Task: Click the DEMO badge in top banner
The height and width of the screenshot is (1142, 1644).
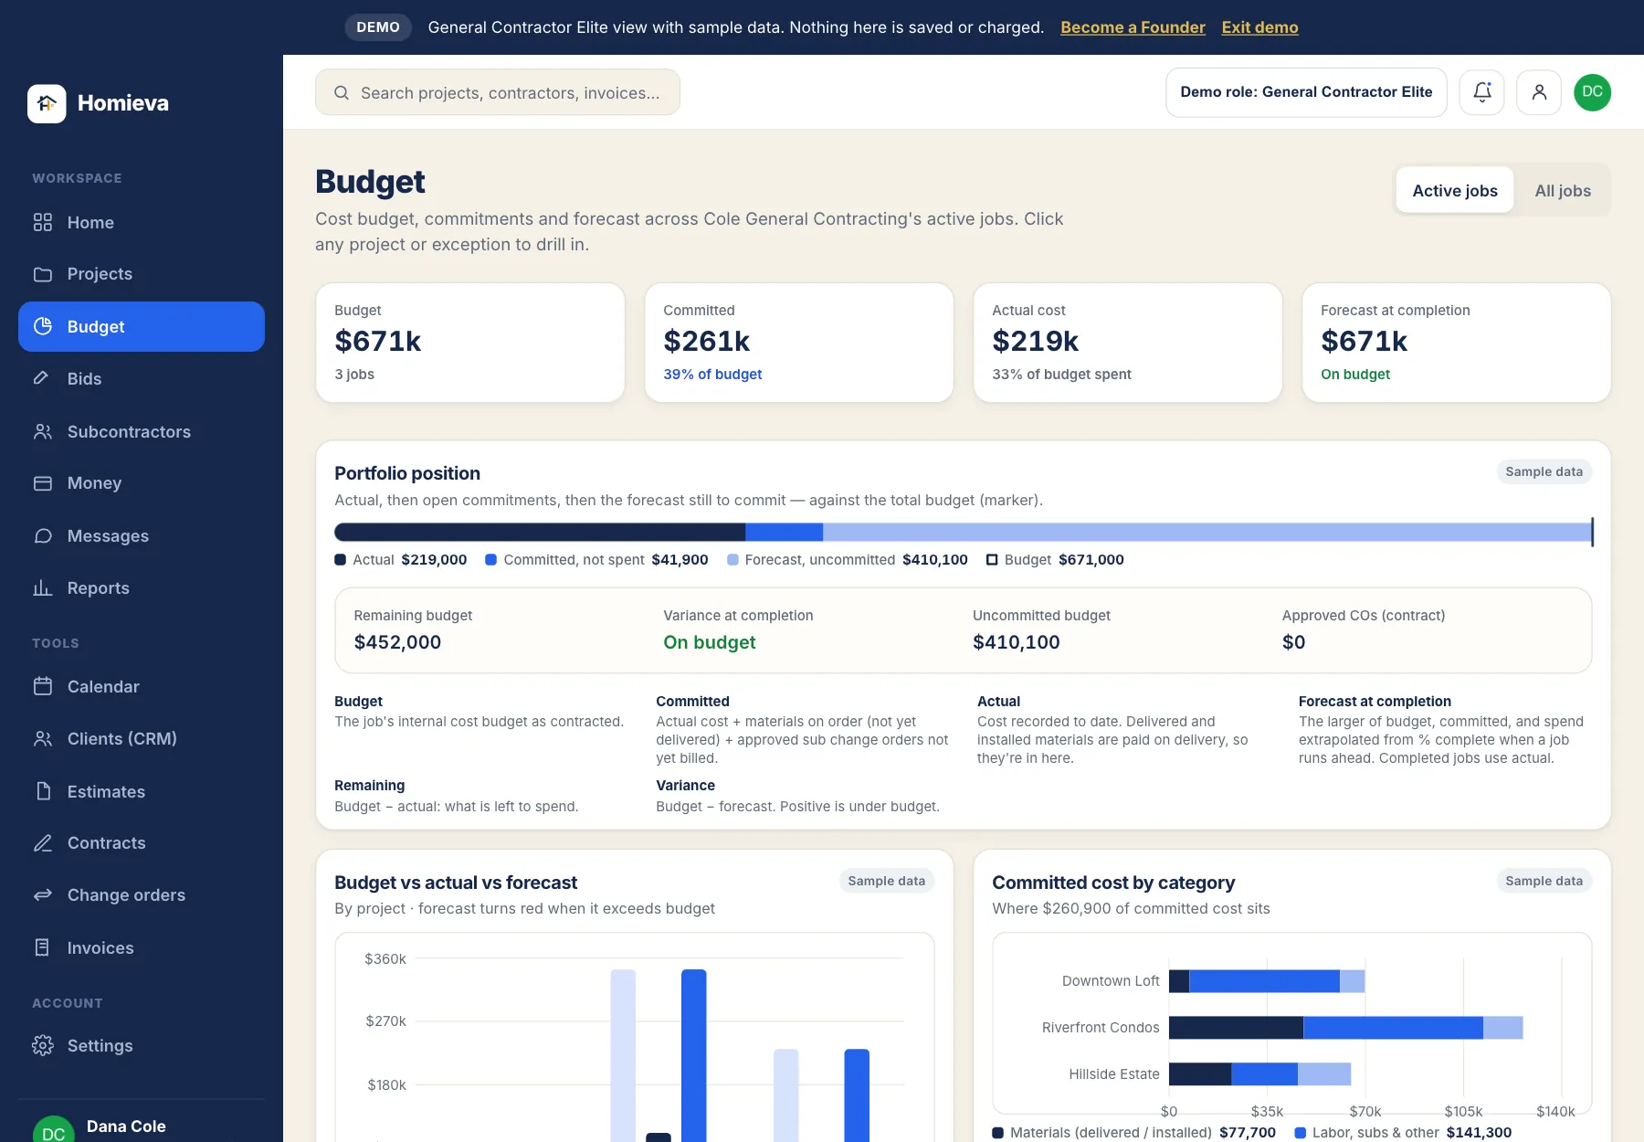Action: point(378,27)
